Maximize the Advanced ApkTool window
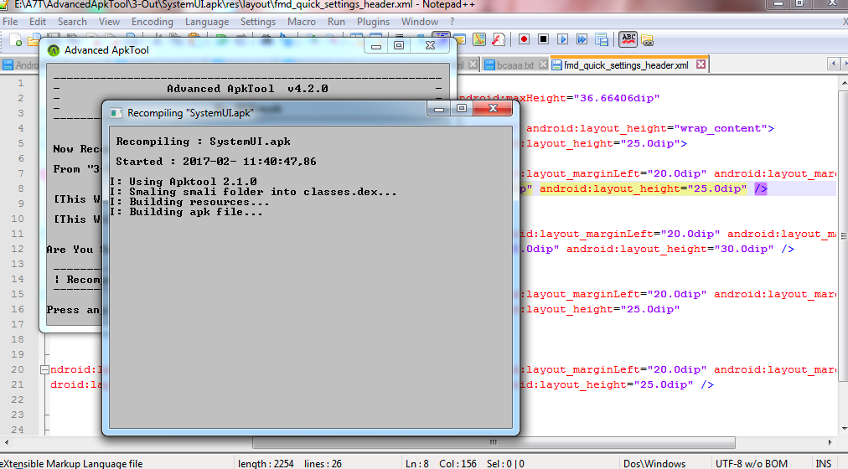The image size is (848, 469). pos(399,46)
